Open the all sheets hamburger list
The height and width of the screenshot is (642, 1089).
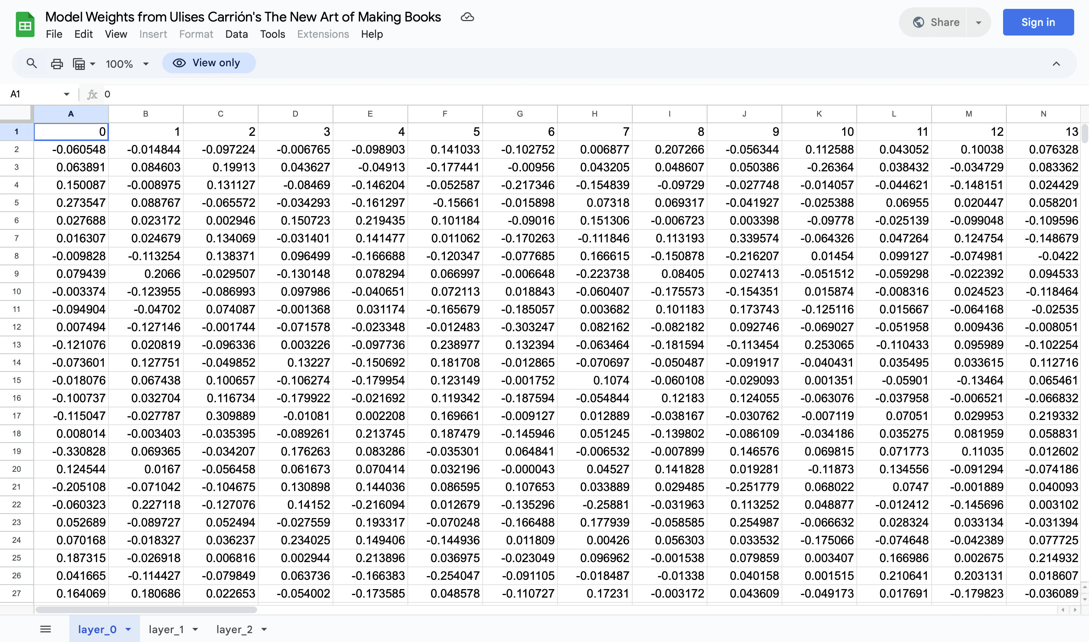point(46,629)
